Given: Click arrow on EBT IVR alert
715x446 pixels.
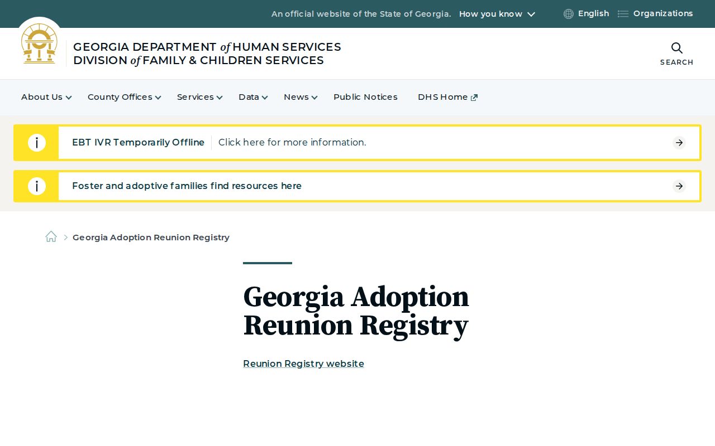Looking at the screenshot, I should 679,143.
